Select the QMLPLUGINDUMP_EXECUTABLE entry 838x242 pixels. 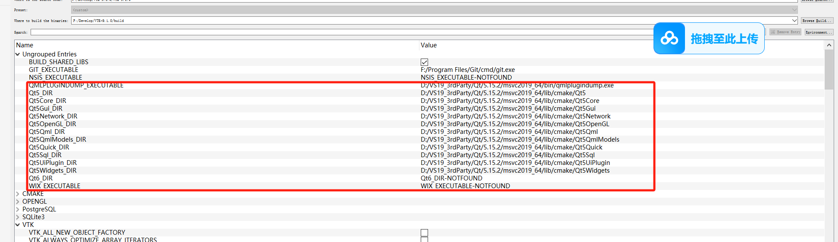(x=76, y=85)
